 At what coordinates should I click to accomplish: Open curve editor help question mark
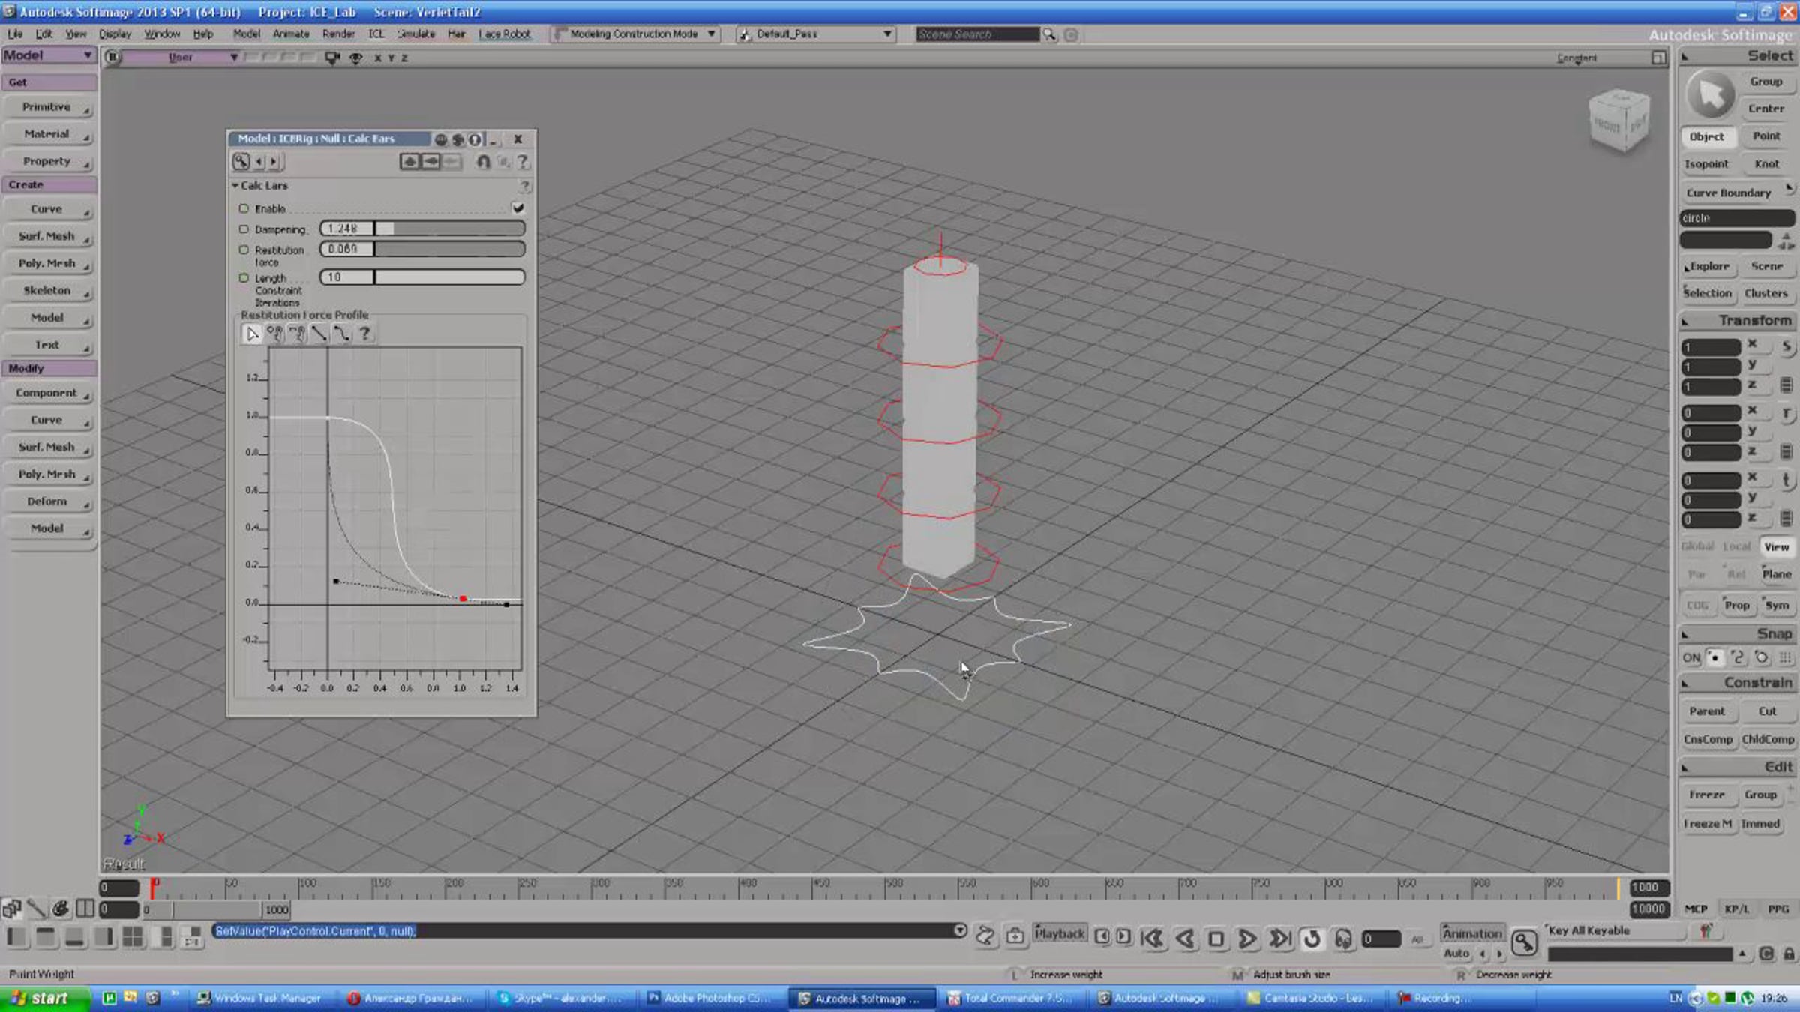pyautogui.click(x=364, y=334)
